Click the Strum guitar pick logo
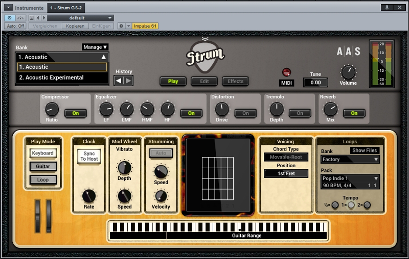409x259 pixels. pos(205,57)
